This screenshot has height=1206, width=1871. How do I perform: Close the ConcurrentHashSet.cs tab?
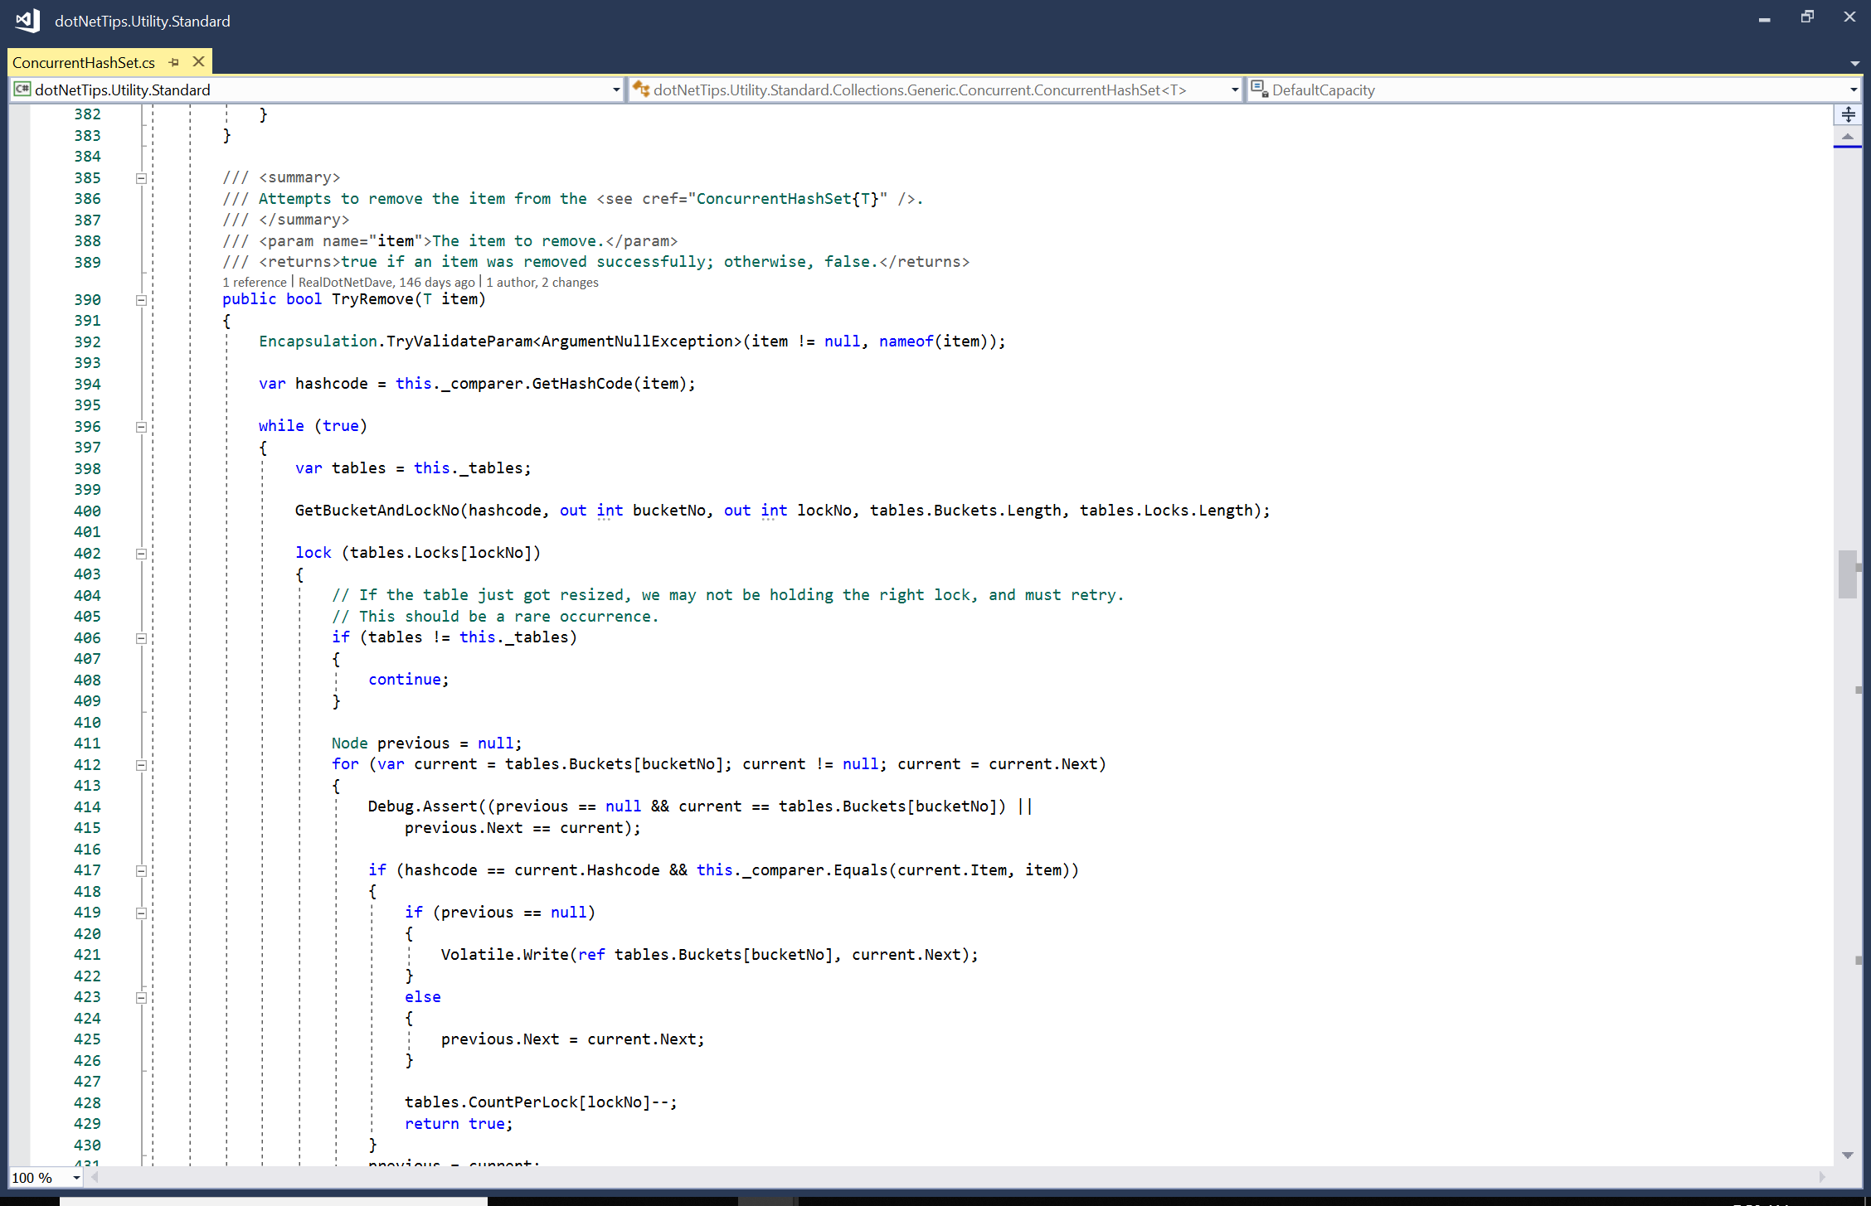point(198,61)
